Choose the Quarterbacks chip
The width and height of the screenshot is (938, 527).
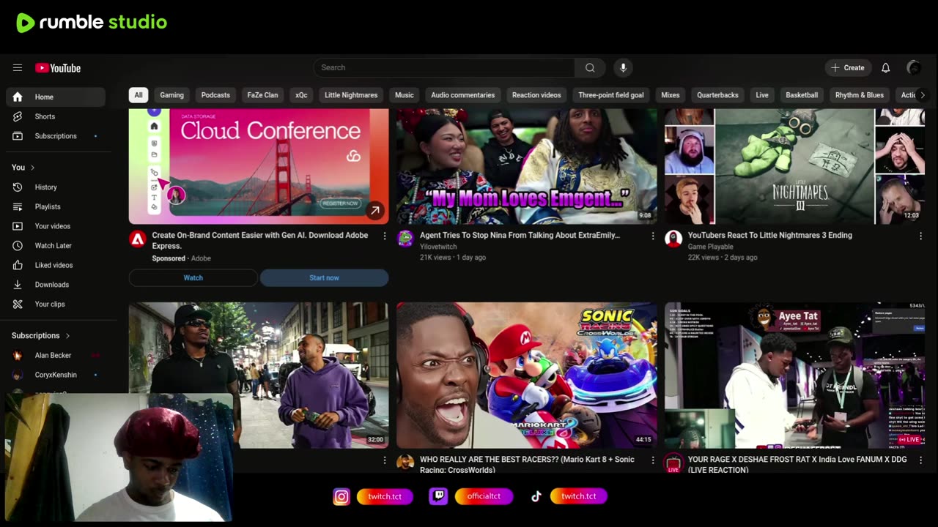tap(718, 95)
